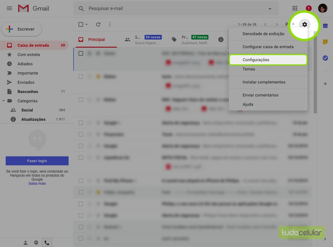Open the select-all dropdown arrow
333x247 pixels.
[87, 25]
